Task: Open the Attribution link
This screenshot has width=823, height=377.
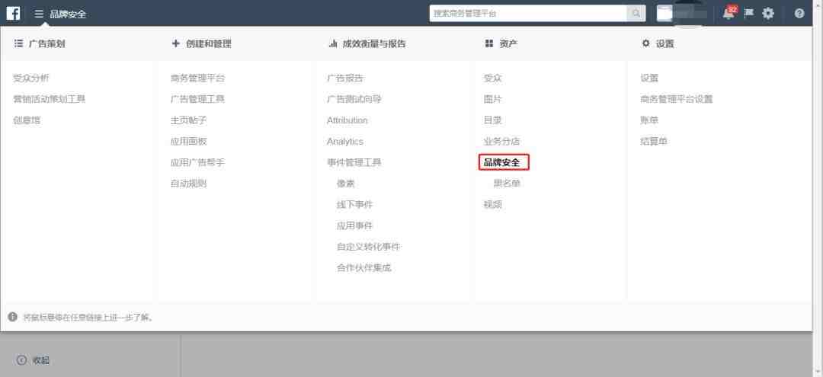Action: point(347,120)
